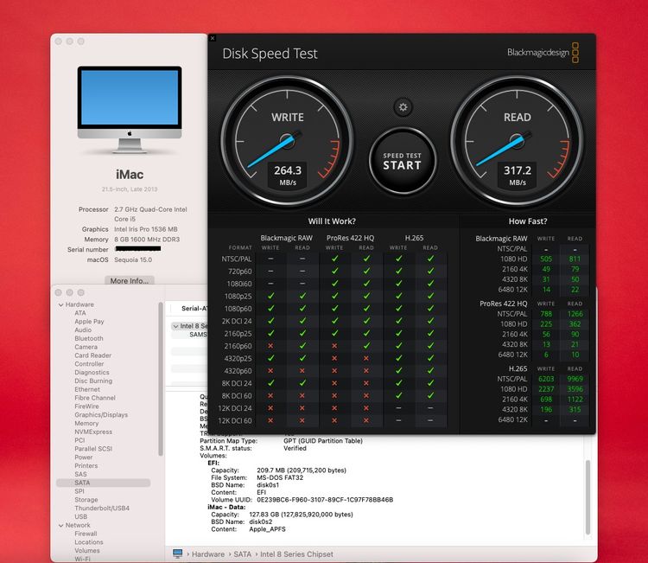Select Controller in hardware list

tap(89, 363)
